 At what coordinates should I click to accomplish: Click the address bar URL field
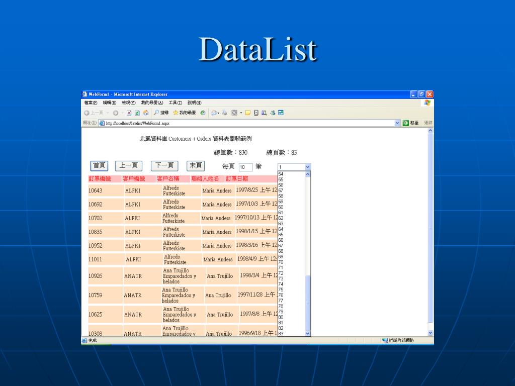[249, 123]
